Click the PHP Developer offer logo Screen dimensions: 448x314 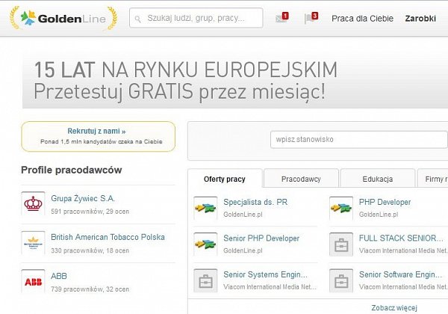(341, 208)
